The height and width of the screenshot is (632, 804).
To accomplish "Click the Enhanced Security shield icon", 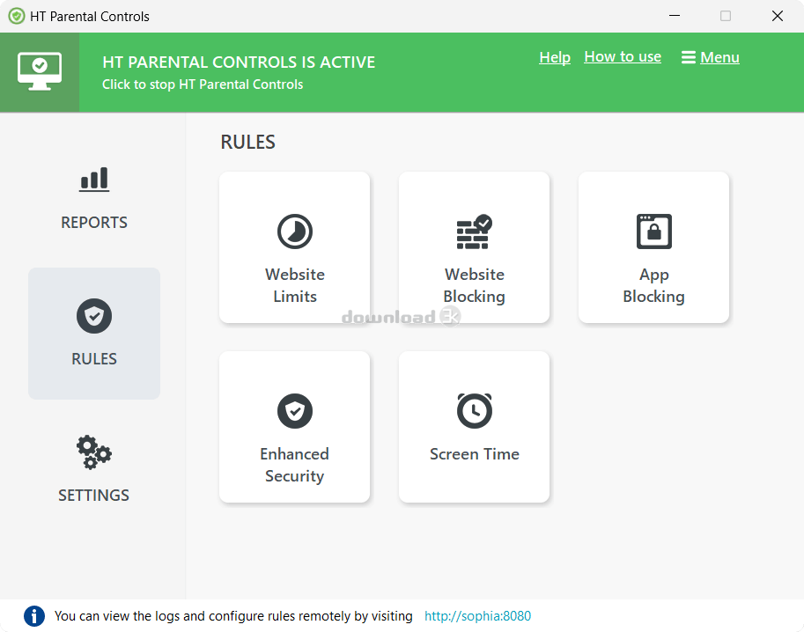I will pyautogui.click(x=295, y=410).
